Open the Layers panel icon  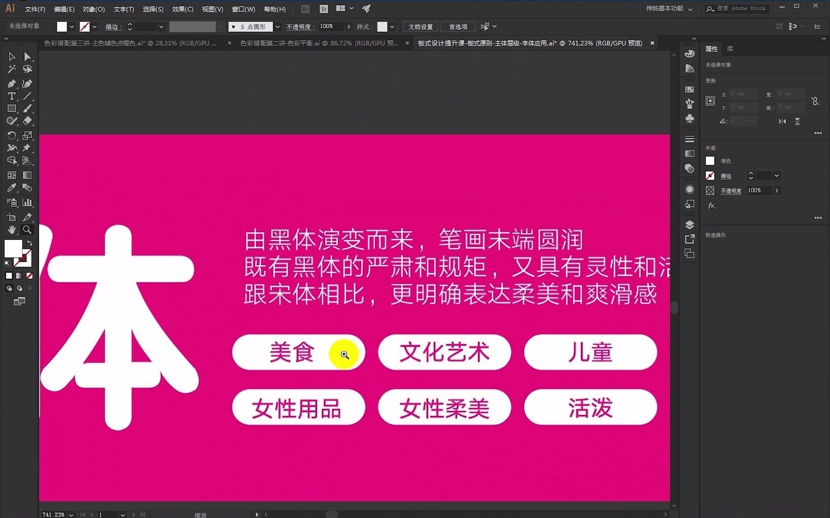pyautogui.click(x=689, y=225)
